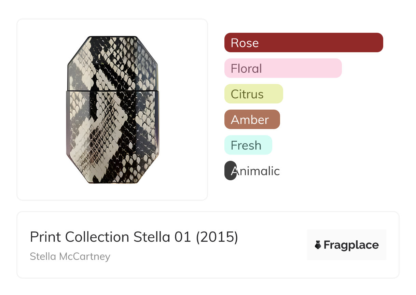Click the word "Citrus" label
Viewport: 416px width, 295px height.
tap(247, 94)
